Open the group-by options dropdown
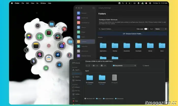Viewport: 178px width, 106px height. (x=103, y=66)
